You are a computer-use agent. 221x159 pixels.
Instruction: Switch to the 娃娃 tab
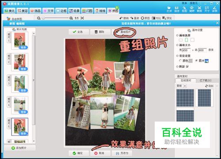tap(100, 11)
